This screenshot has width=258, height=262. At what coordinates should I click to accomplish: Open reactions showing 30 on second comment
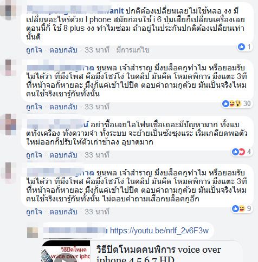(x=237, y=103)
